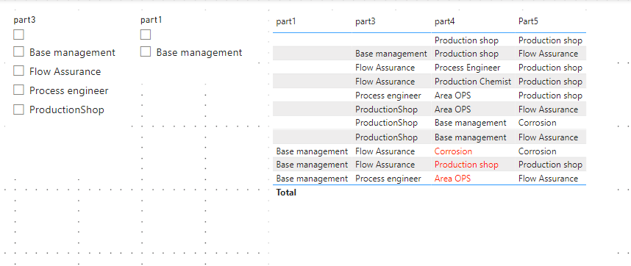
Task: Check ProductionShop in part3 slicer
Action: pyautogui.click(x=18, y=109)
